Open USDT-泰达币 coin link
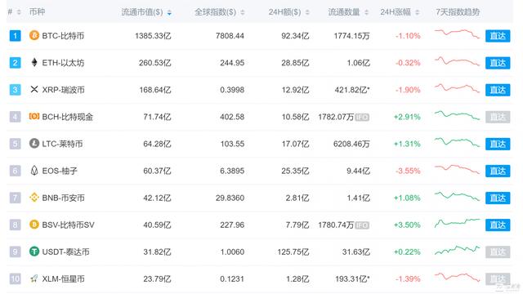Screen dimensions: 523x294 [x=65, y=252]
